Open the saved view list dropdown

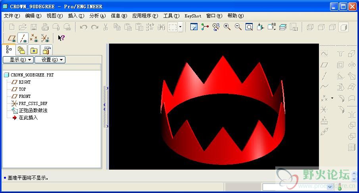tap(272, 27)
